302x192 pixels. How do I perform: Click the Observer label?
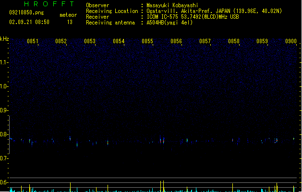(97, 5)
